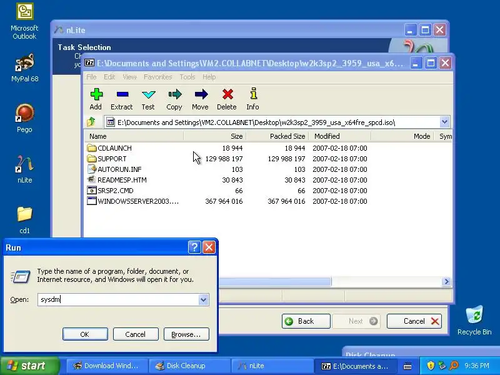Click the Info toolbar icon

point(254,94)
